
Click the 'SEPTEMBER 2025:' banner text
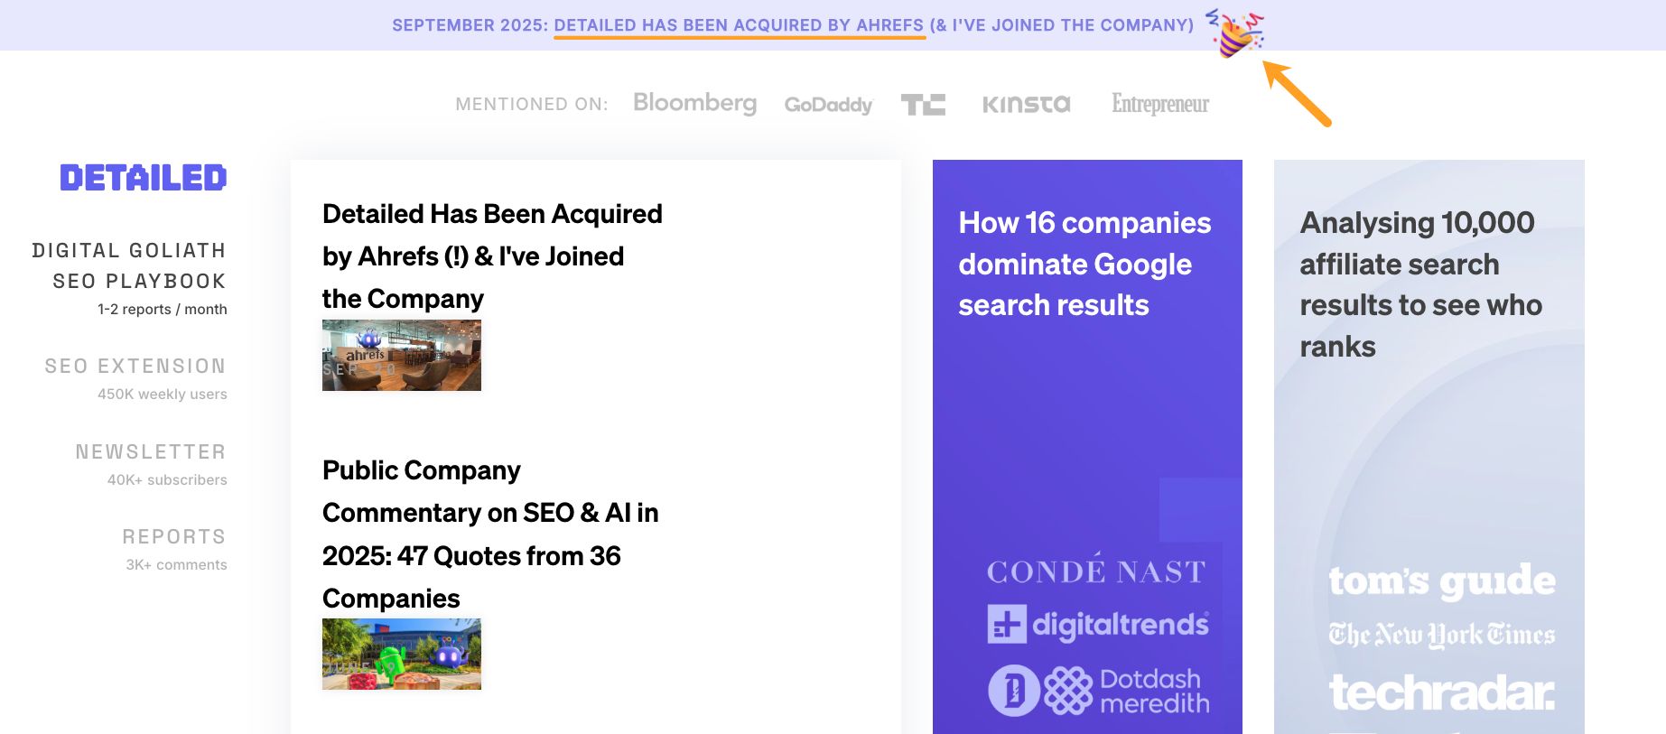pyautogui.click(x=470, y=25)
